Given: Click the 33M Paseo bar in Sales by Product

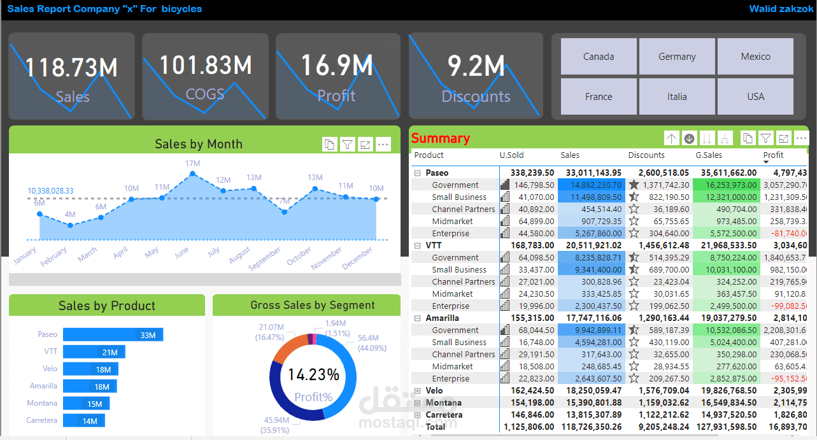Looking at the screenshot, I should click(x=113, y=334).
